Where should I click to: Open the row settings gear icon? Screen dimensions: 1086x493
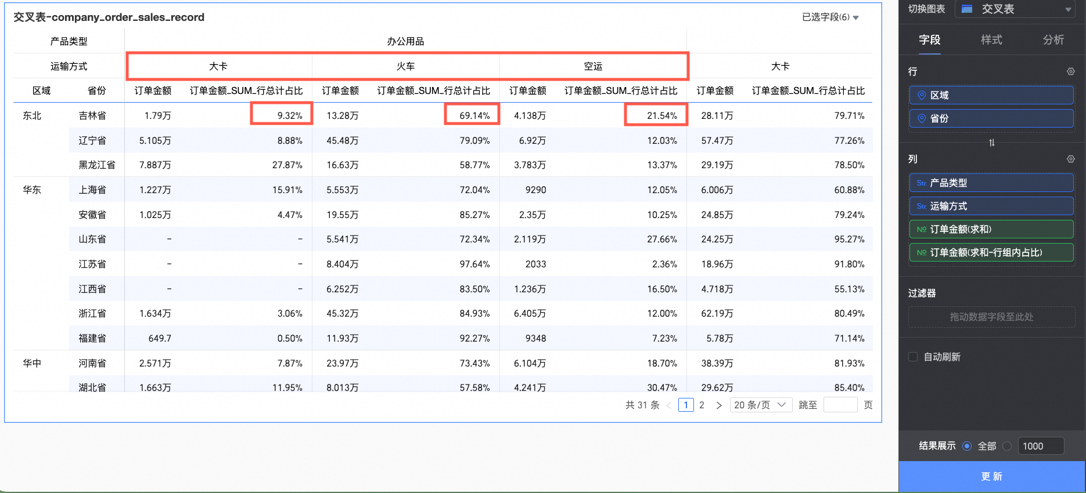click(1070, 71)
